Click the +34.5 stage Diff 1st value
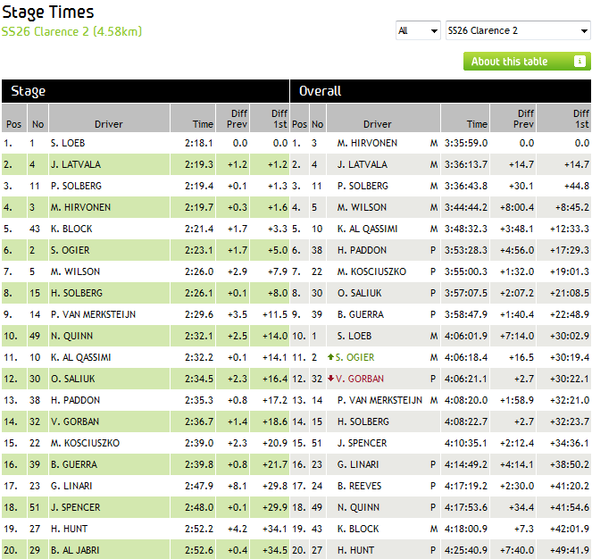The height and width of the screenshot is (559, 592). point(275,550)
